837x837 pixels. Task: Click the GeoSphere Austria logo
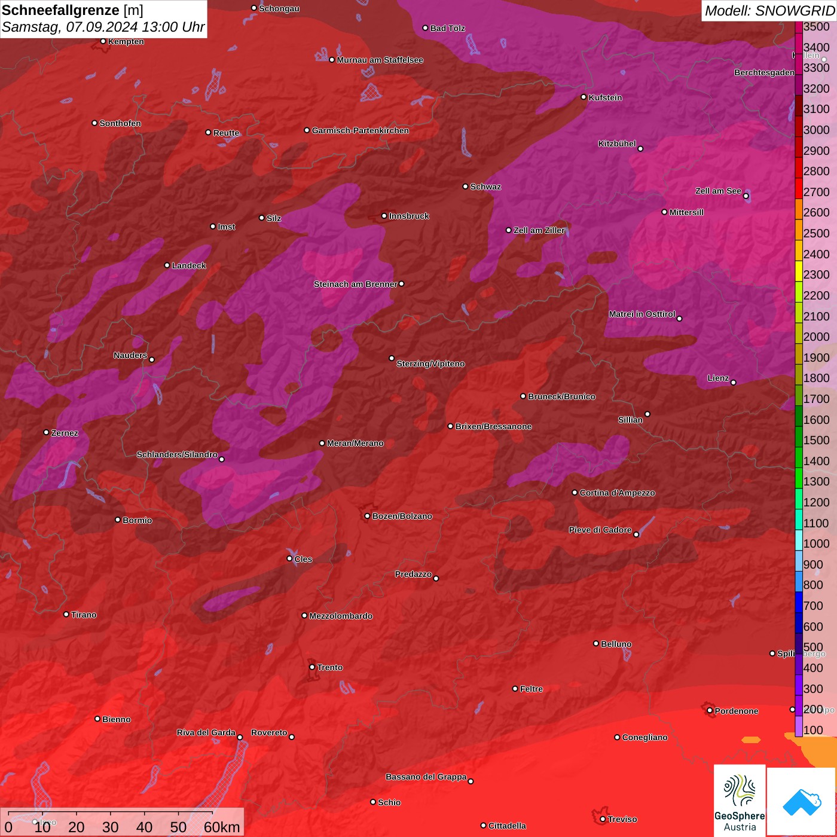[740, 799]
